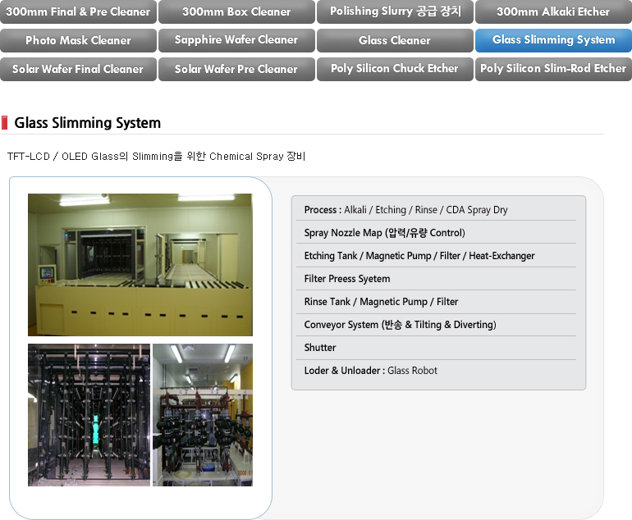This screenshot has height=520, width=632.
Task: Click the active Glass Slimming System tab
Action: coord(553,40)
